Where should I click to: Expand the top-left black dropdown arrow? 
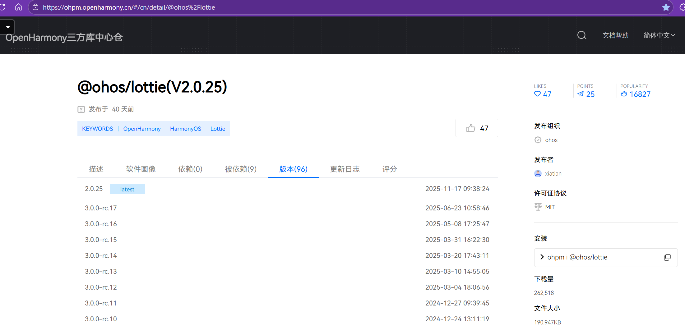pos(8,27)
